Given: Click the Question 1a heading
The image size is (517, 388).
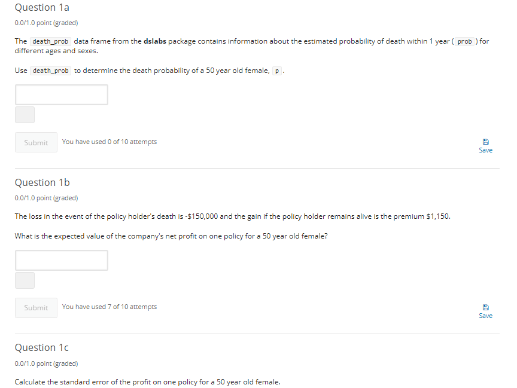Looking at the screenshot, I should pos(41,7).
